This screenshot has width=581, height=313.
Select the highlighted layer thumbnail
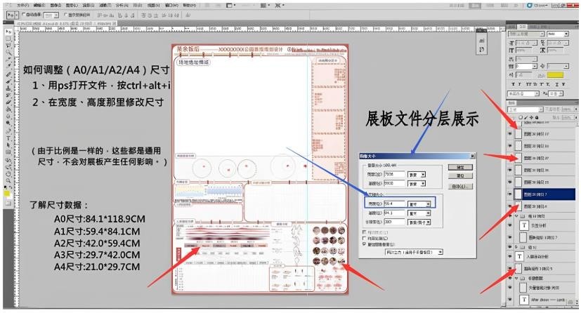[518, 194]
